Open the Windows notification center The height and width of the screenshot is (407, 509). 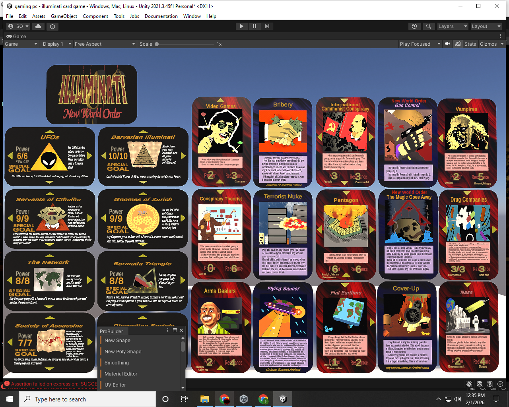(496, 399)
